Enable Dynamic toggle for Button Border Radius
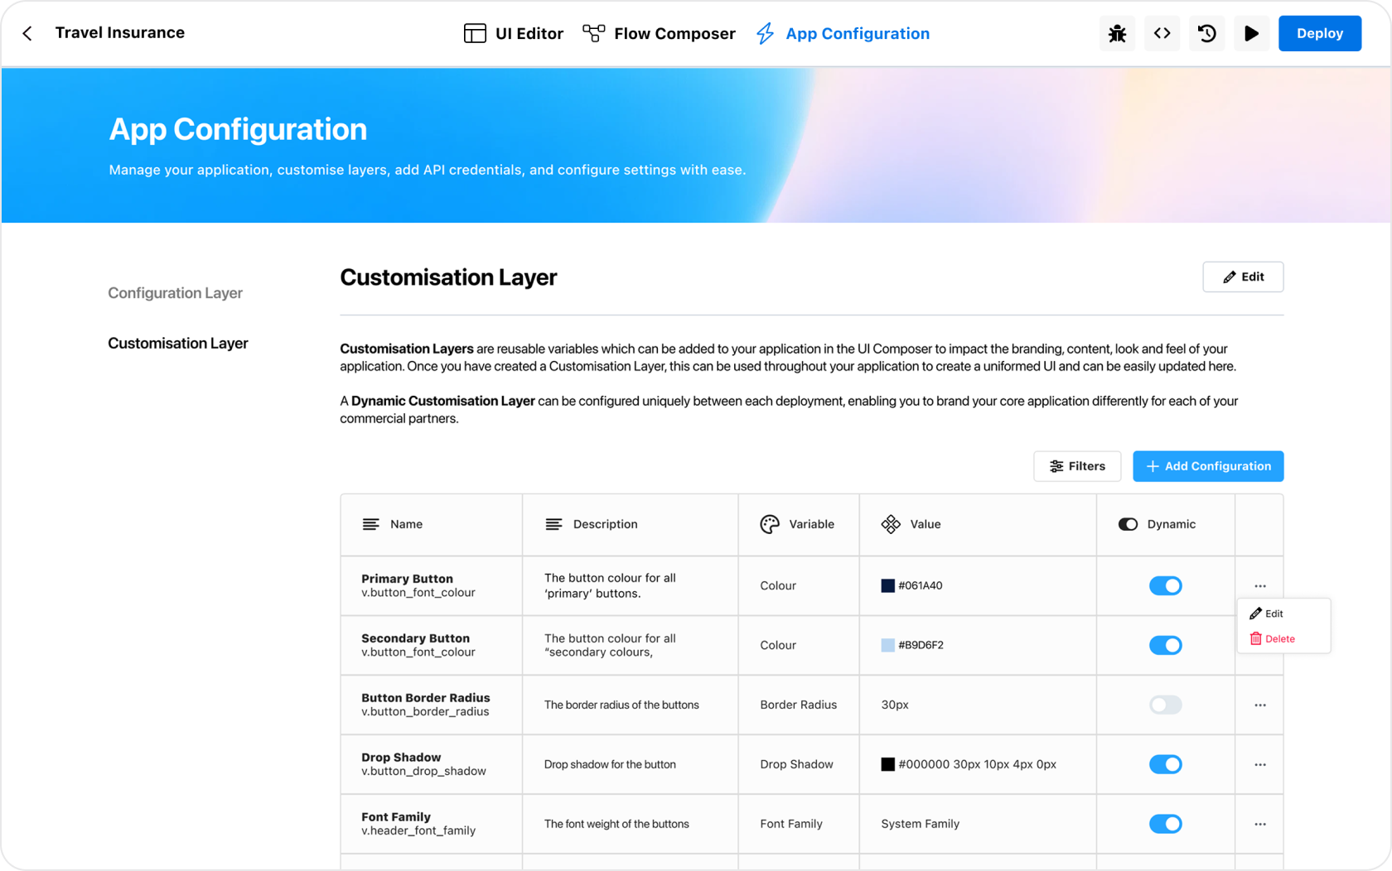The height and width of the screenshot is (871, 1392). tap(1165, 705)
